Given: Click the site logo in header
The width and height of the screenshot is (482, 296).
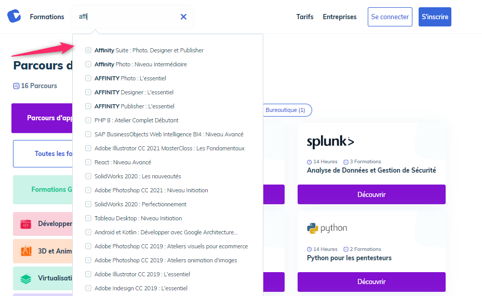Looking at the screenshot, I should click(14, 16).
